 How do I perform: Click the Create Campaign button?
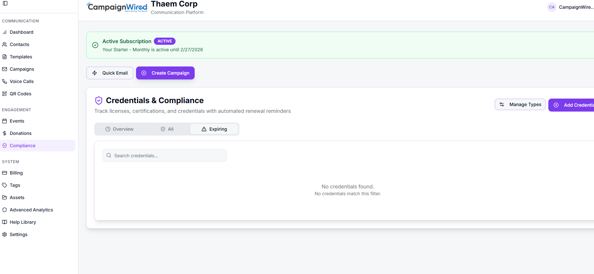click(165, 73)
